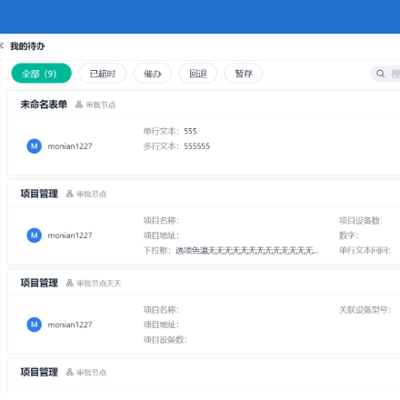Screen dimensions: 400x400
Task: Click avatar M in 未命名表单 card
Action: [x=35, y=146]
